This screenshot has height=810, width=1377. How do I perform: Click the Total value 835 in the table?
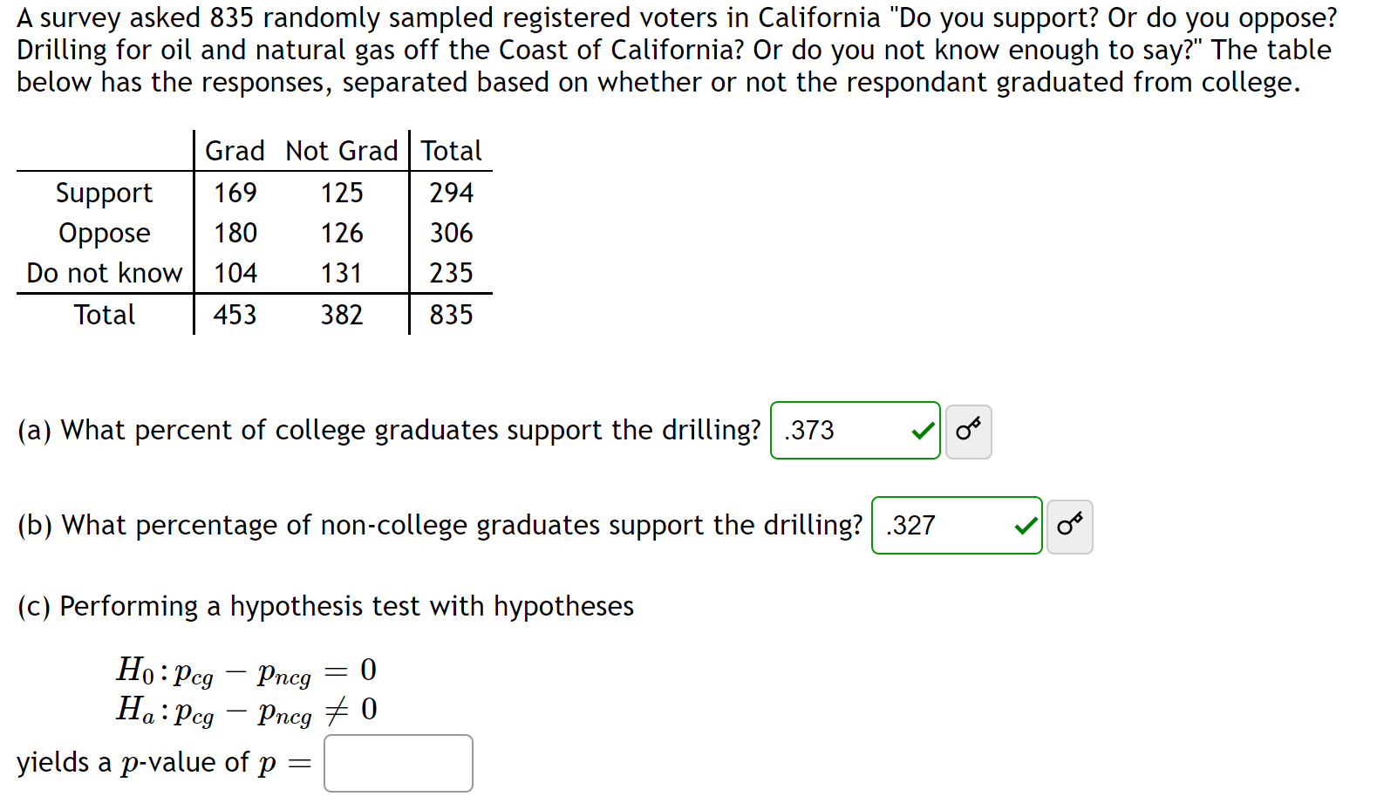451,315
